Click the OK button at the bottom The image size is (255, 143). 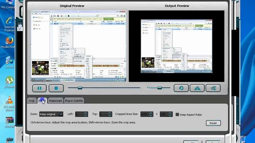(192, 142)
